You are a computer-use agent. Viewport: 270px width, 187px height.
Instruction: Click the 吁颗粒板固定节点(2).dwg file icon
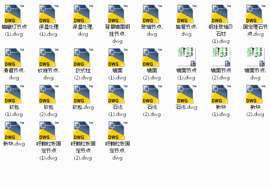(83, 130)
